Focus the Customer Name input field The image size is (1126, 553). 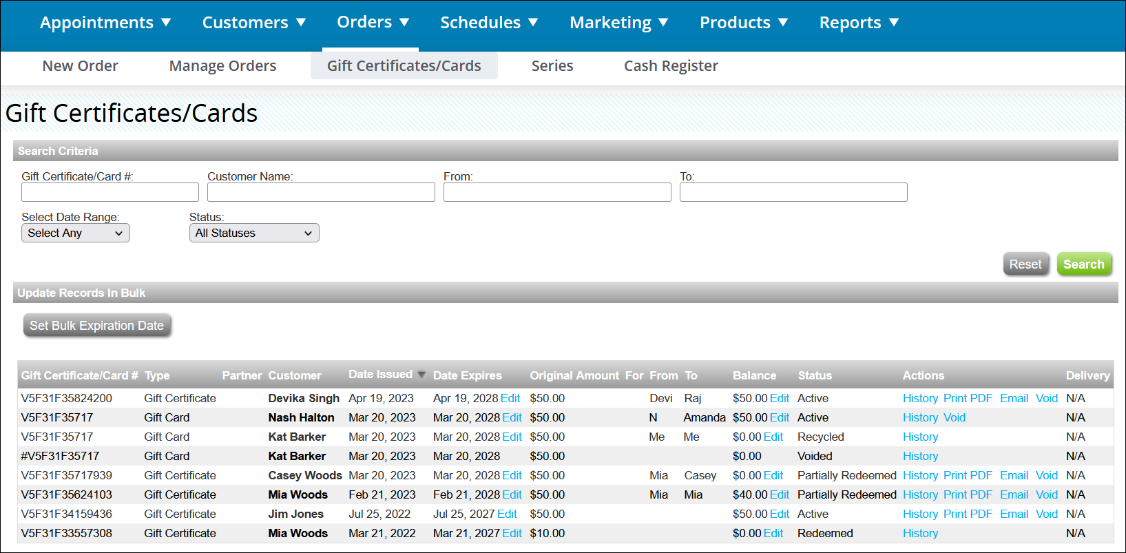pyautogui.click(x=321, y=192)
